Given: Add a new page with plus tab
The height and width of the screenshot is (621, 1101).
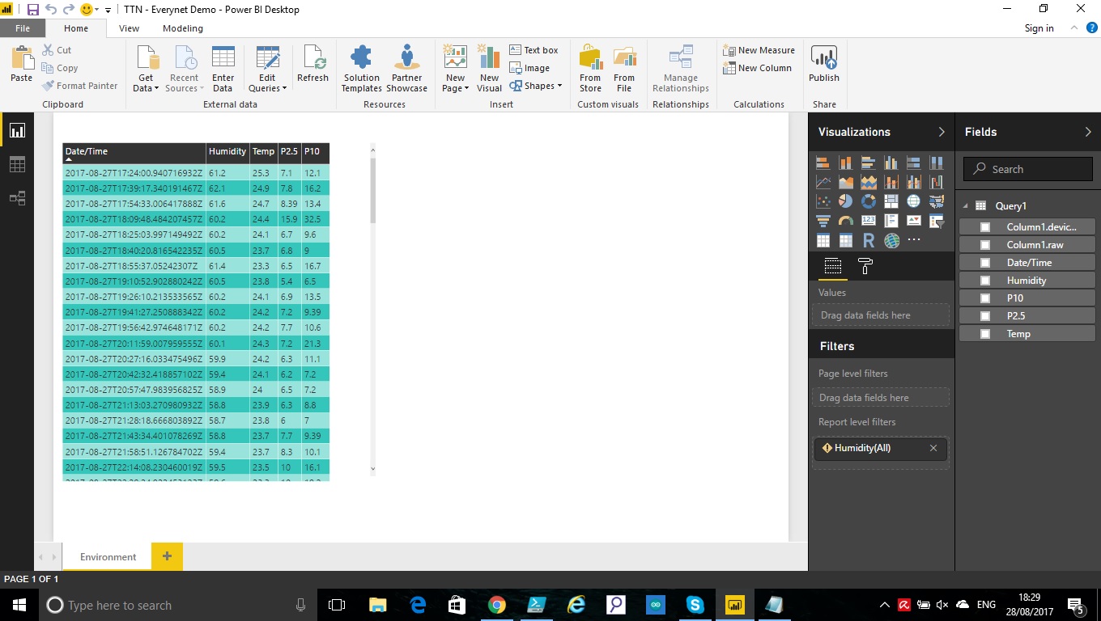Looking at the screenshot, I should click(x=167, y=556).
